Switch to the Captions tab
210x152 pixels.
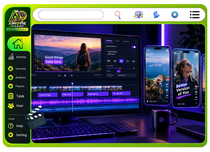[x=109, y=41]
